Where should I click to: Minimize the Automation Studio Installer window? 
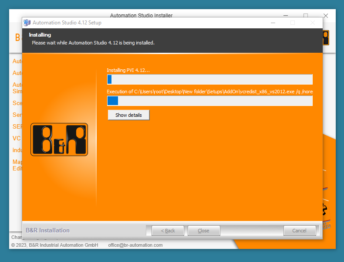(286, 15)
